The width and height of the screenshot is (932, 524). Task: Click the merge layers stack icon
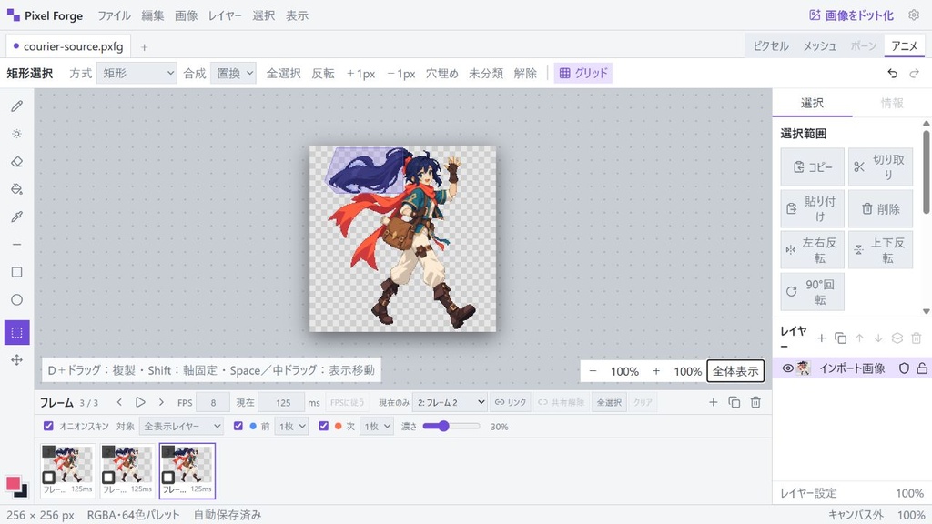tap(897, 338)
